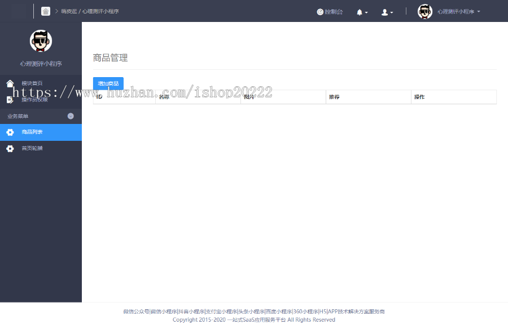The image size is (508, 329).
Task: Click the 操作 column header
Action: [419, 97]
